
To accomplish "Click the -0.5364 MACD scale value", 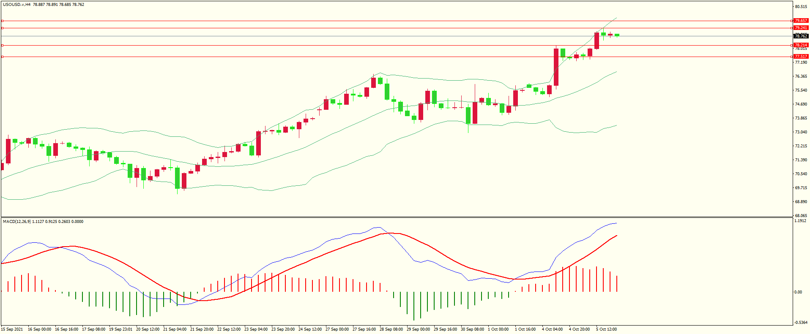I will pos(801,323).
